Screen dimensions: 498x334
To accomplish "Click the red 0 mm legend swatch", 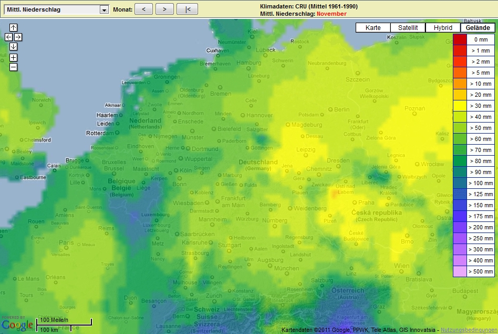I will click(460, 39).
